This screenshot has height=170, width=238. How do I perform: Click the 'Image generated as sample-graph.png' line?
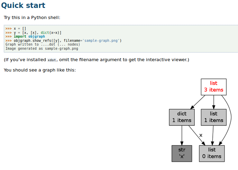pos(42,48)
